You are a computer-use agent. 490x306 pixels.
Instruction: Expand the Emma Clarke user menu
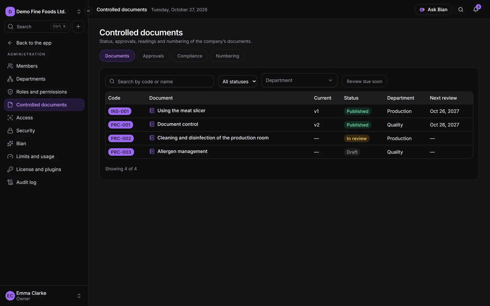point(43,296)
